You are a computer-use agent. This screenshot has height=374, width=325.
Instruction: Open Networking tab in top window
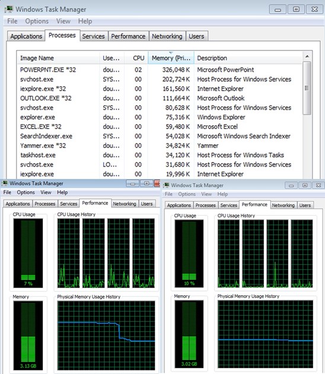coord(167,36)
